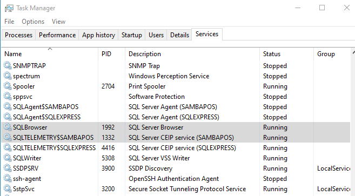Click PID 3900 of SSDPSRV
This screenshot has height=196, width=355.
coord(108,168)
